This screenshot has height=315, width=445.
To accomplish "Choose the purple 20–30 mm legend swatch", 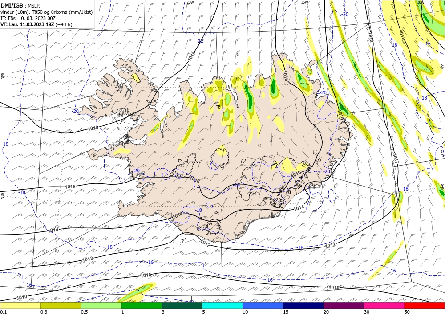I will pos(344,305).
